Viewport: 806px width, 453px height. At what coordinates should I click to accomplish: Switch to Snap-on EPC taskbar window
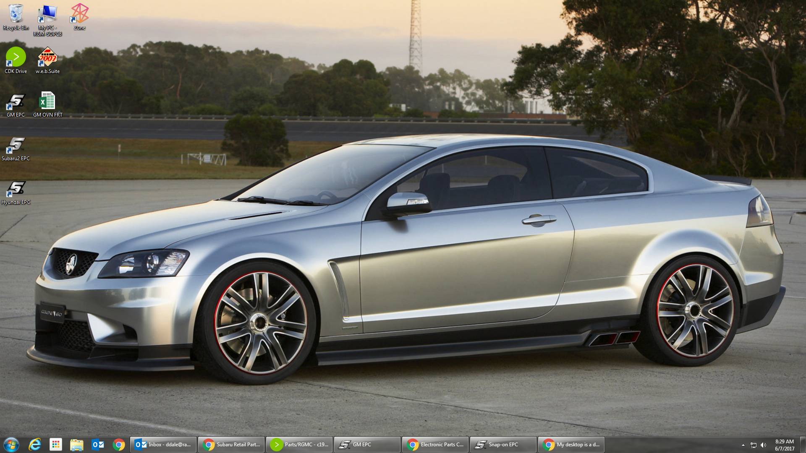click(x=503, y=445)
